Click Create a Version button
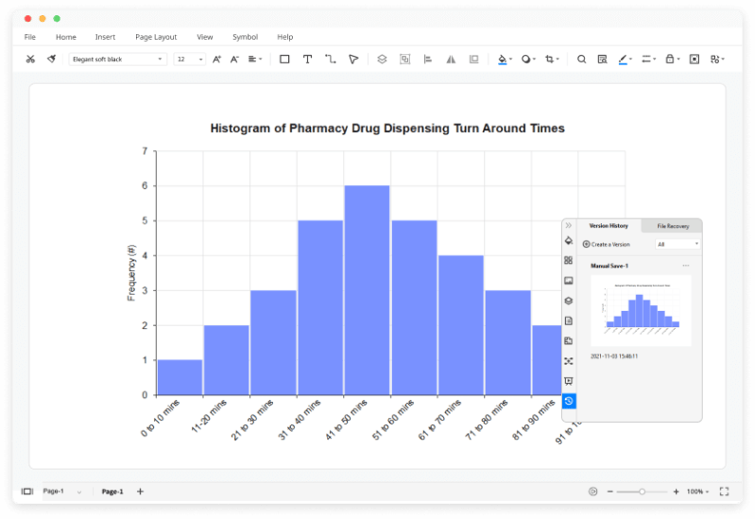 click(x=607, y=244)
